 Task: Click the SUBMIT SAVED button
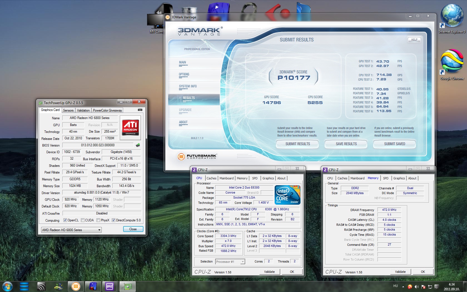click(394, 144)
